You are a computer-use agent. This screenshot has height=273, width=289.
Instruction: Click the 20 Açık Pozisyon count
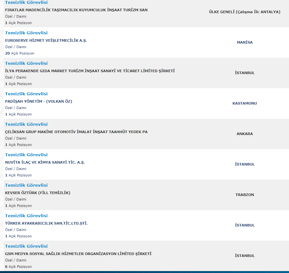coord(20,53)
